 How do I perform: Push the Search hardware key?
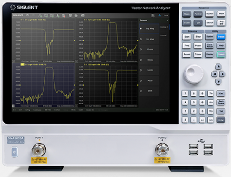coord(210,23)
